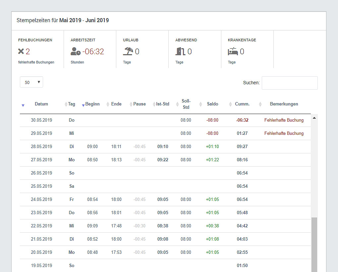
Task: Focus the Suchen search field
Action: coord(290,83)
